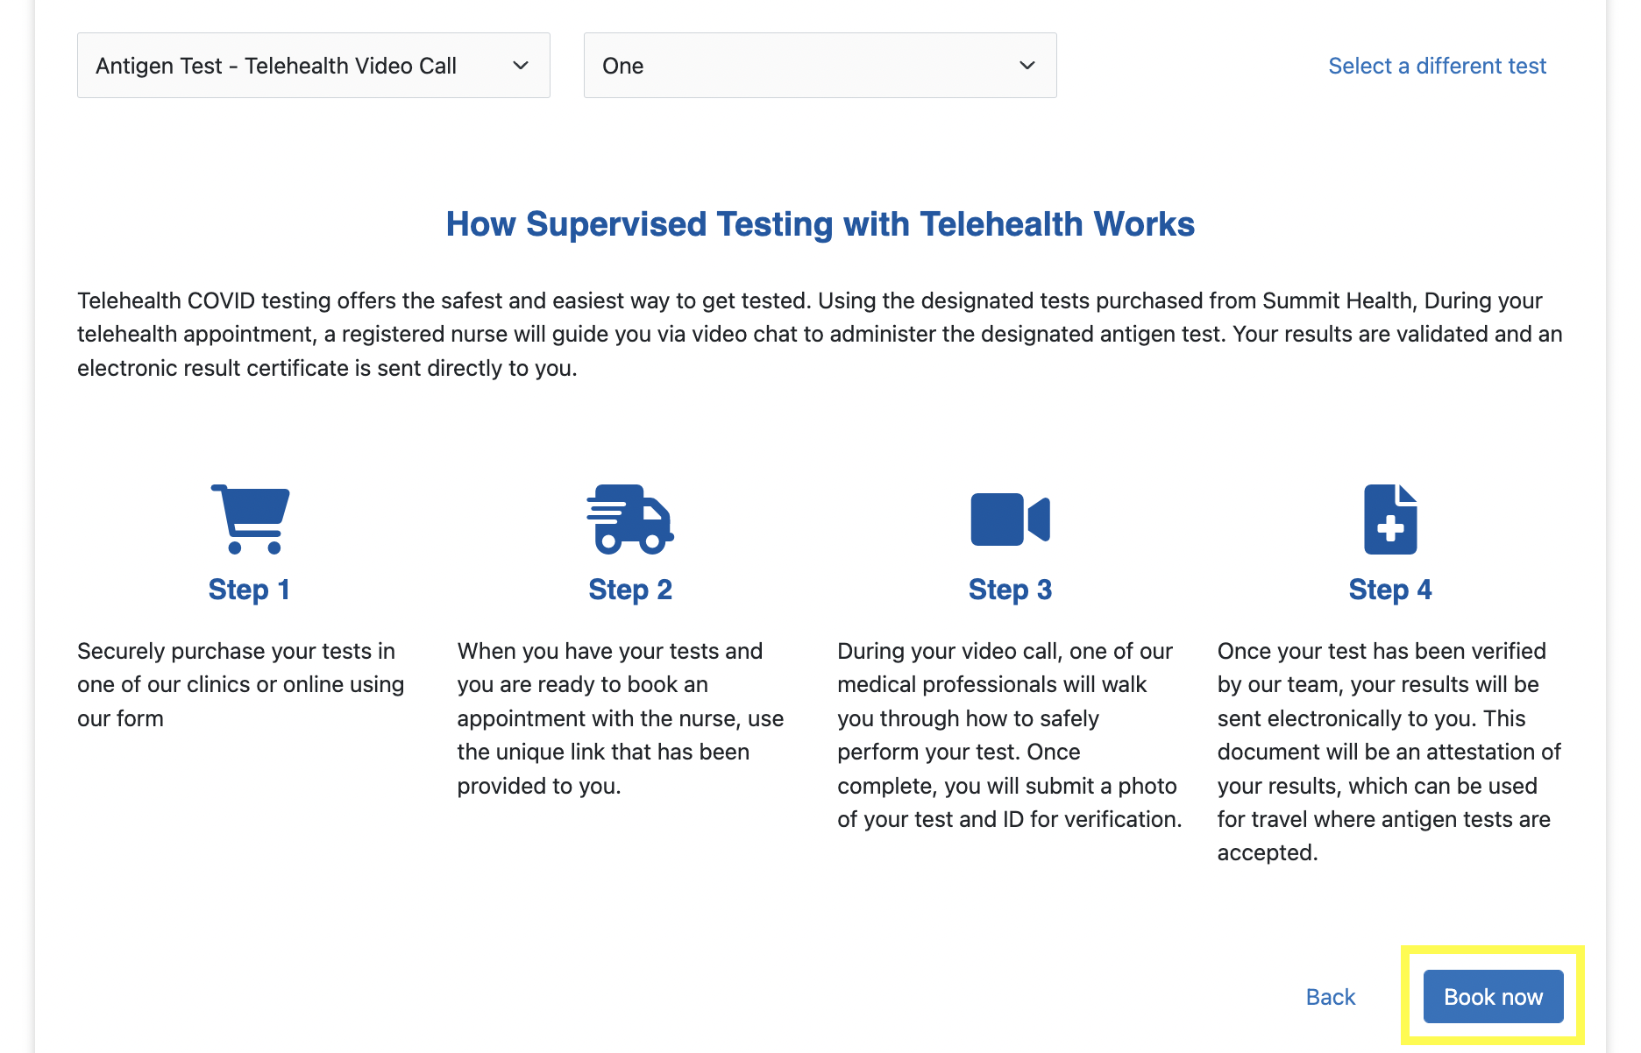Click the Step 3 description about the video call

pos(1010,735)
